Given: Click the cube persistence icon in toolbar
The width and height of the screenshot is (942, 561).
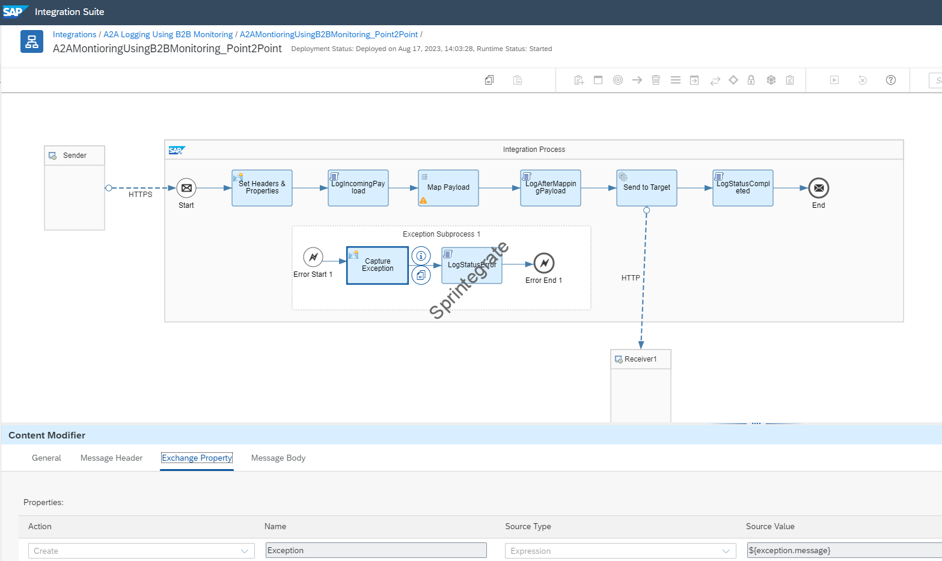Looking at the screenshot, I should pos(771,80).
